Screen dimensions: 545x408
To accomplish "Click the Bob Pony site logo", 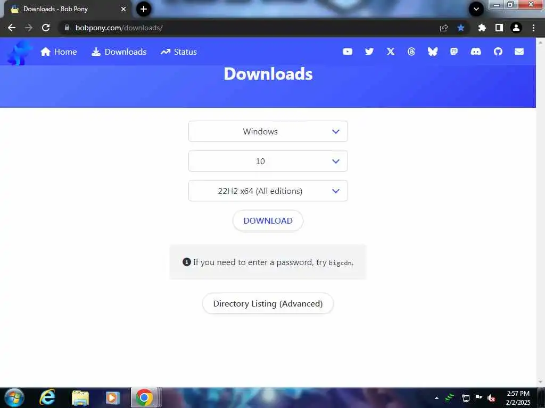I will pos(20,53).
